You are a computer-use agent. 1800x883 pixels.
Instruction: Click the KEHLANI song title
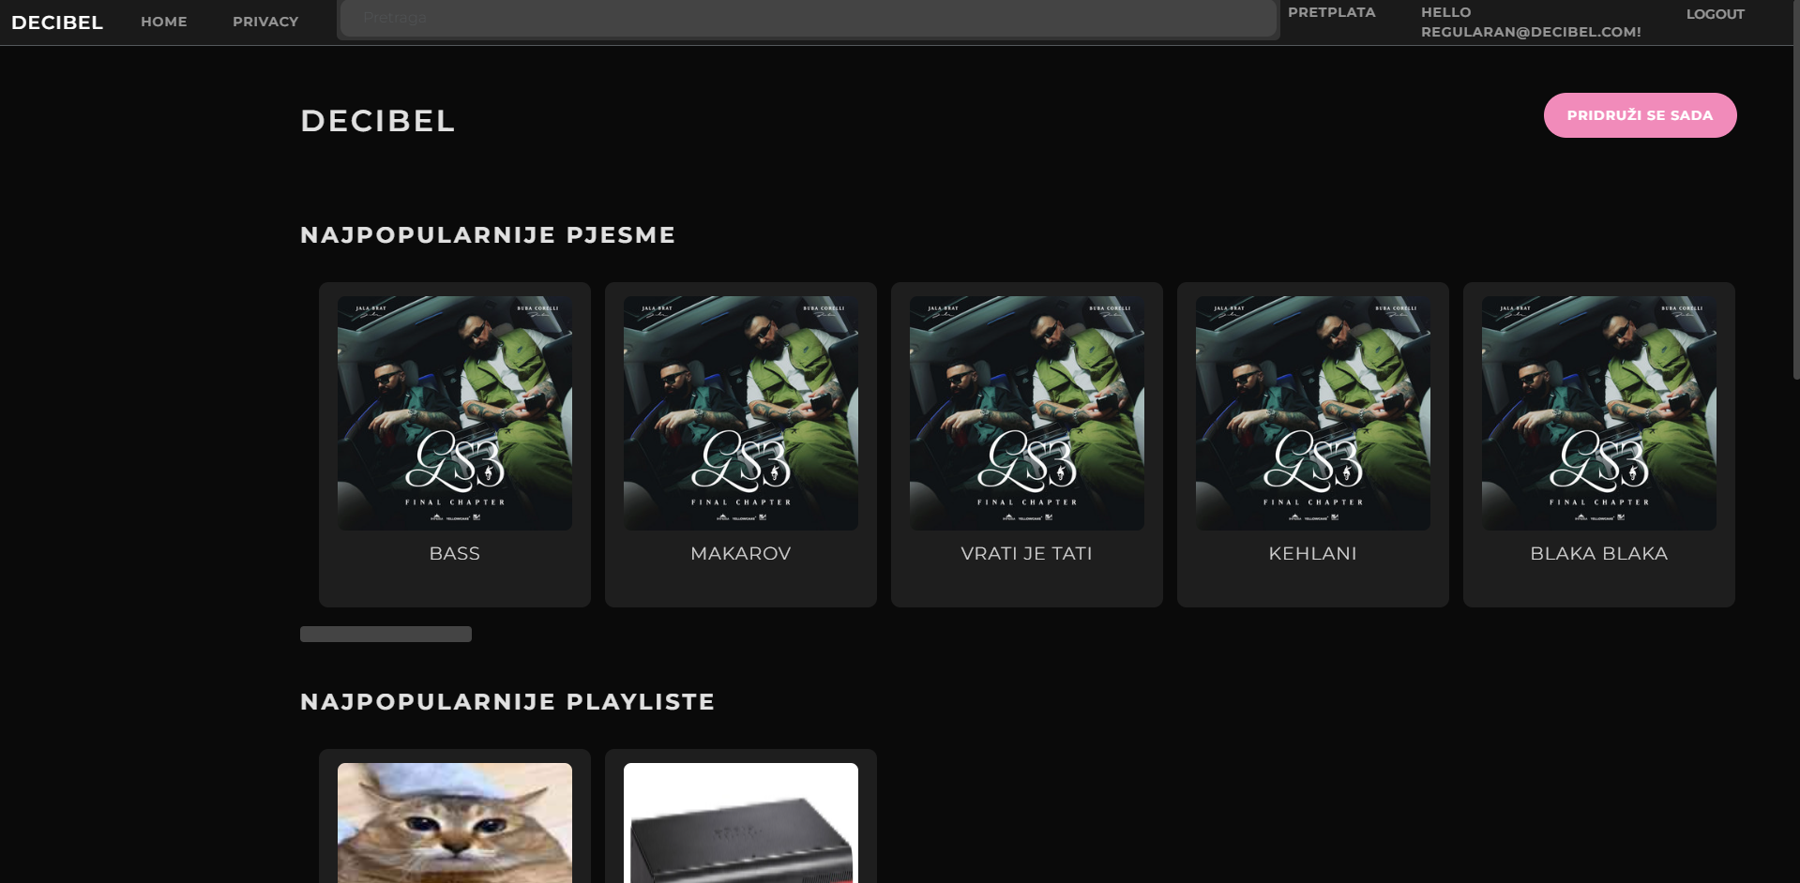(x=1313, y=553)
